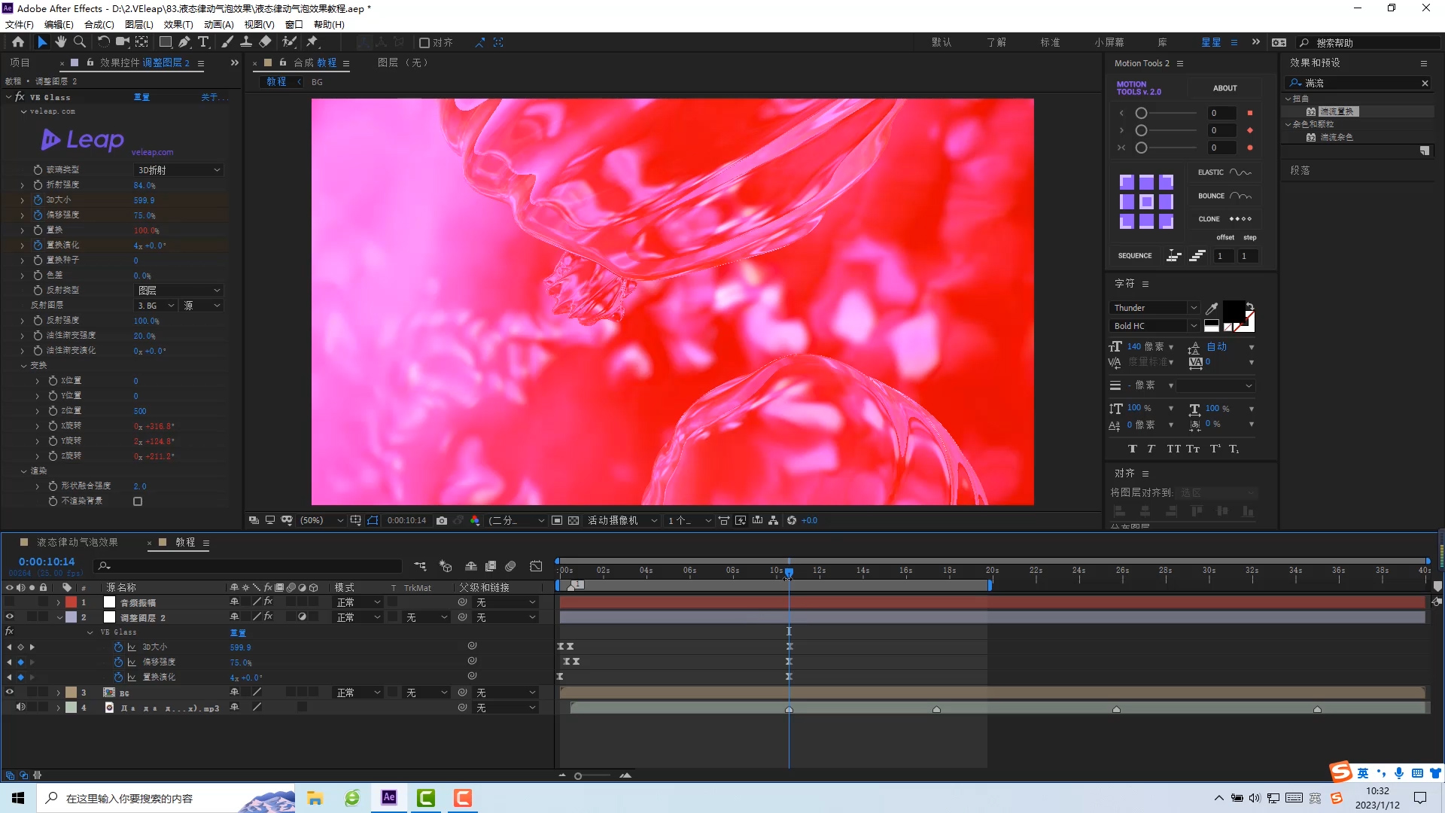The width and height of the screenshot is (1445, 813).
Task: Open the composition flowchart icon in viewer
Action: [x=774, y=520]
